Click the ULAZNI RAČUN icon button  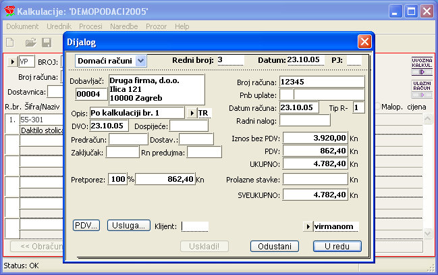[422, 89]
